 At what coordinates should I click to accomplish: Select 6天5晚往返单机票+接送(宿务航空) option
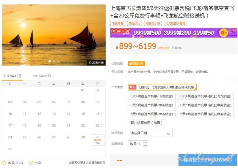coord(206,105)
